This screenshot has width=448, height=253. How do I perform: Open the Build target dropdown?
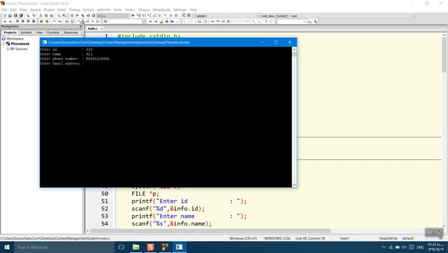113,16
